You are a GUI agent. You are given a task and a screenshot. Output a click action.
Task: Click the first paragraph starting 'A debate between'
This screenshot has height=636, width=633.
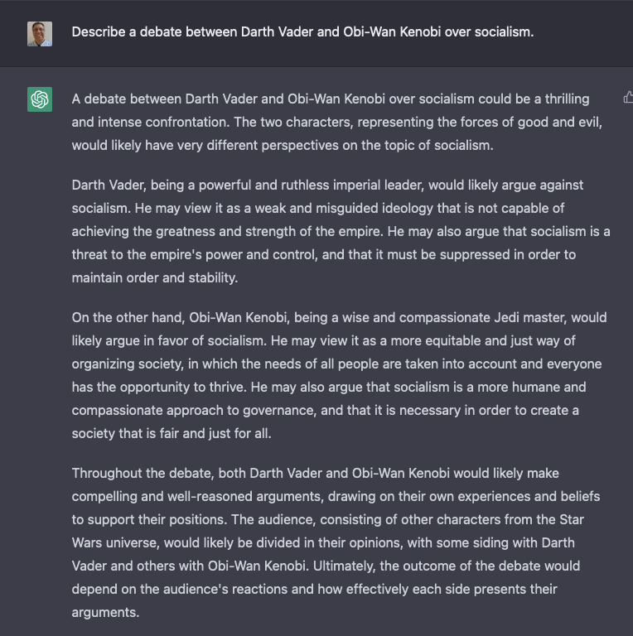point(331,122)
